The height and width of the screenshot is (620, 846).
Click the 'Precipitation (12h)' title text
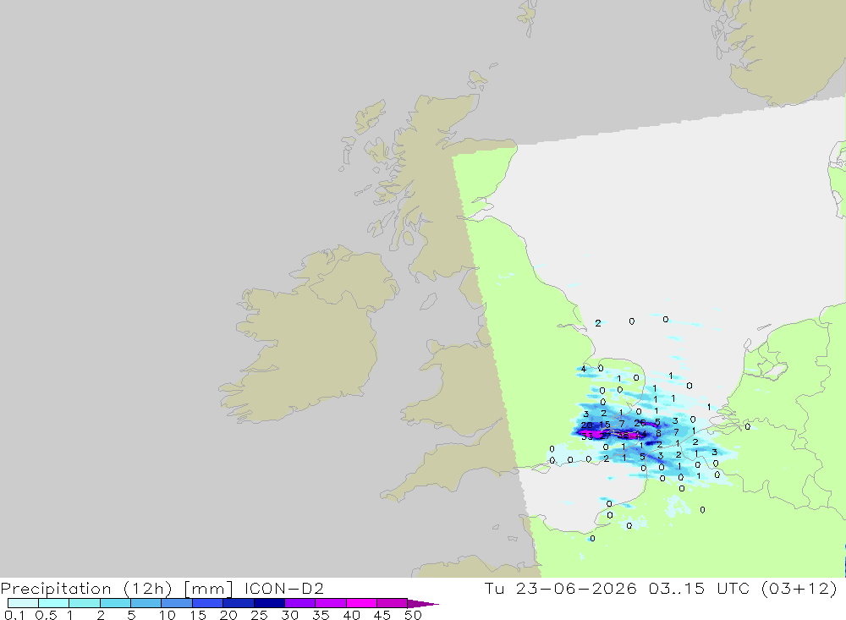pyautogui.click(x=86, y=588)
